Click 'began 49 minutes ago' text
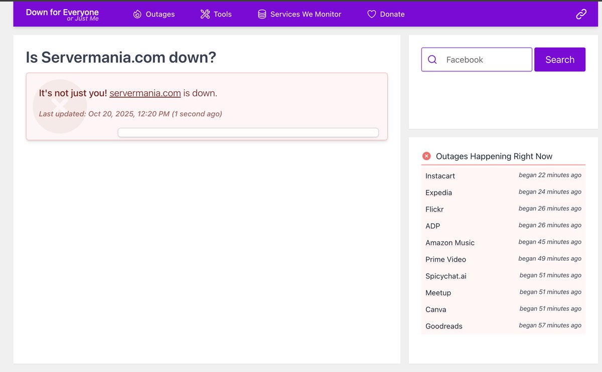The width and height of the screenshot is (602, 372). point(550,259)
